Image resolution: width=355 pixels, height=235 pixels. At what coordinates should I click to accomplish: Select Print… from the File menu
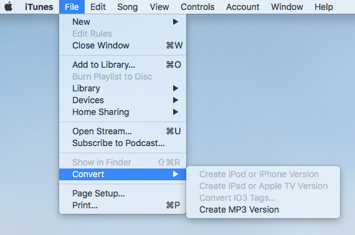[x=123, y=205]
